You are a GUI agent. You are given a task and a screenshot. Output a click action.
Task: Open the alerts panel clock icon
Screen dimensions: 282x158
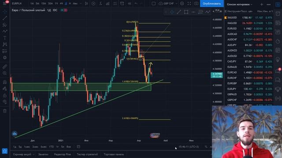(278, 14)
